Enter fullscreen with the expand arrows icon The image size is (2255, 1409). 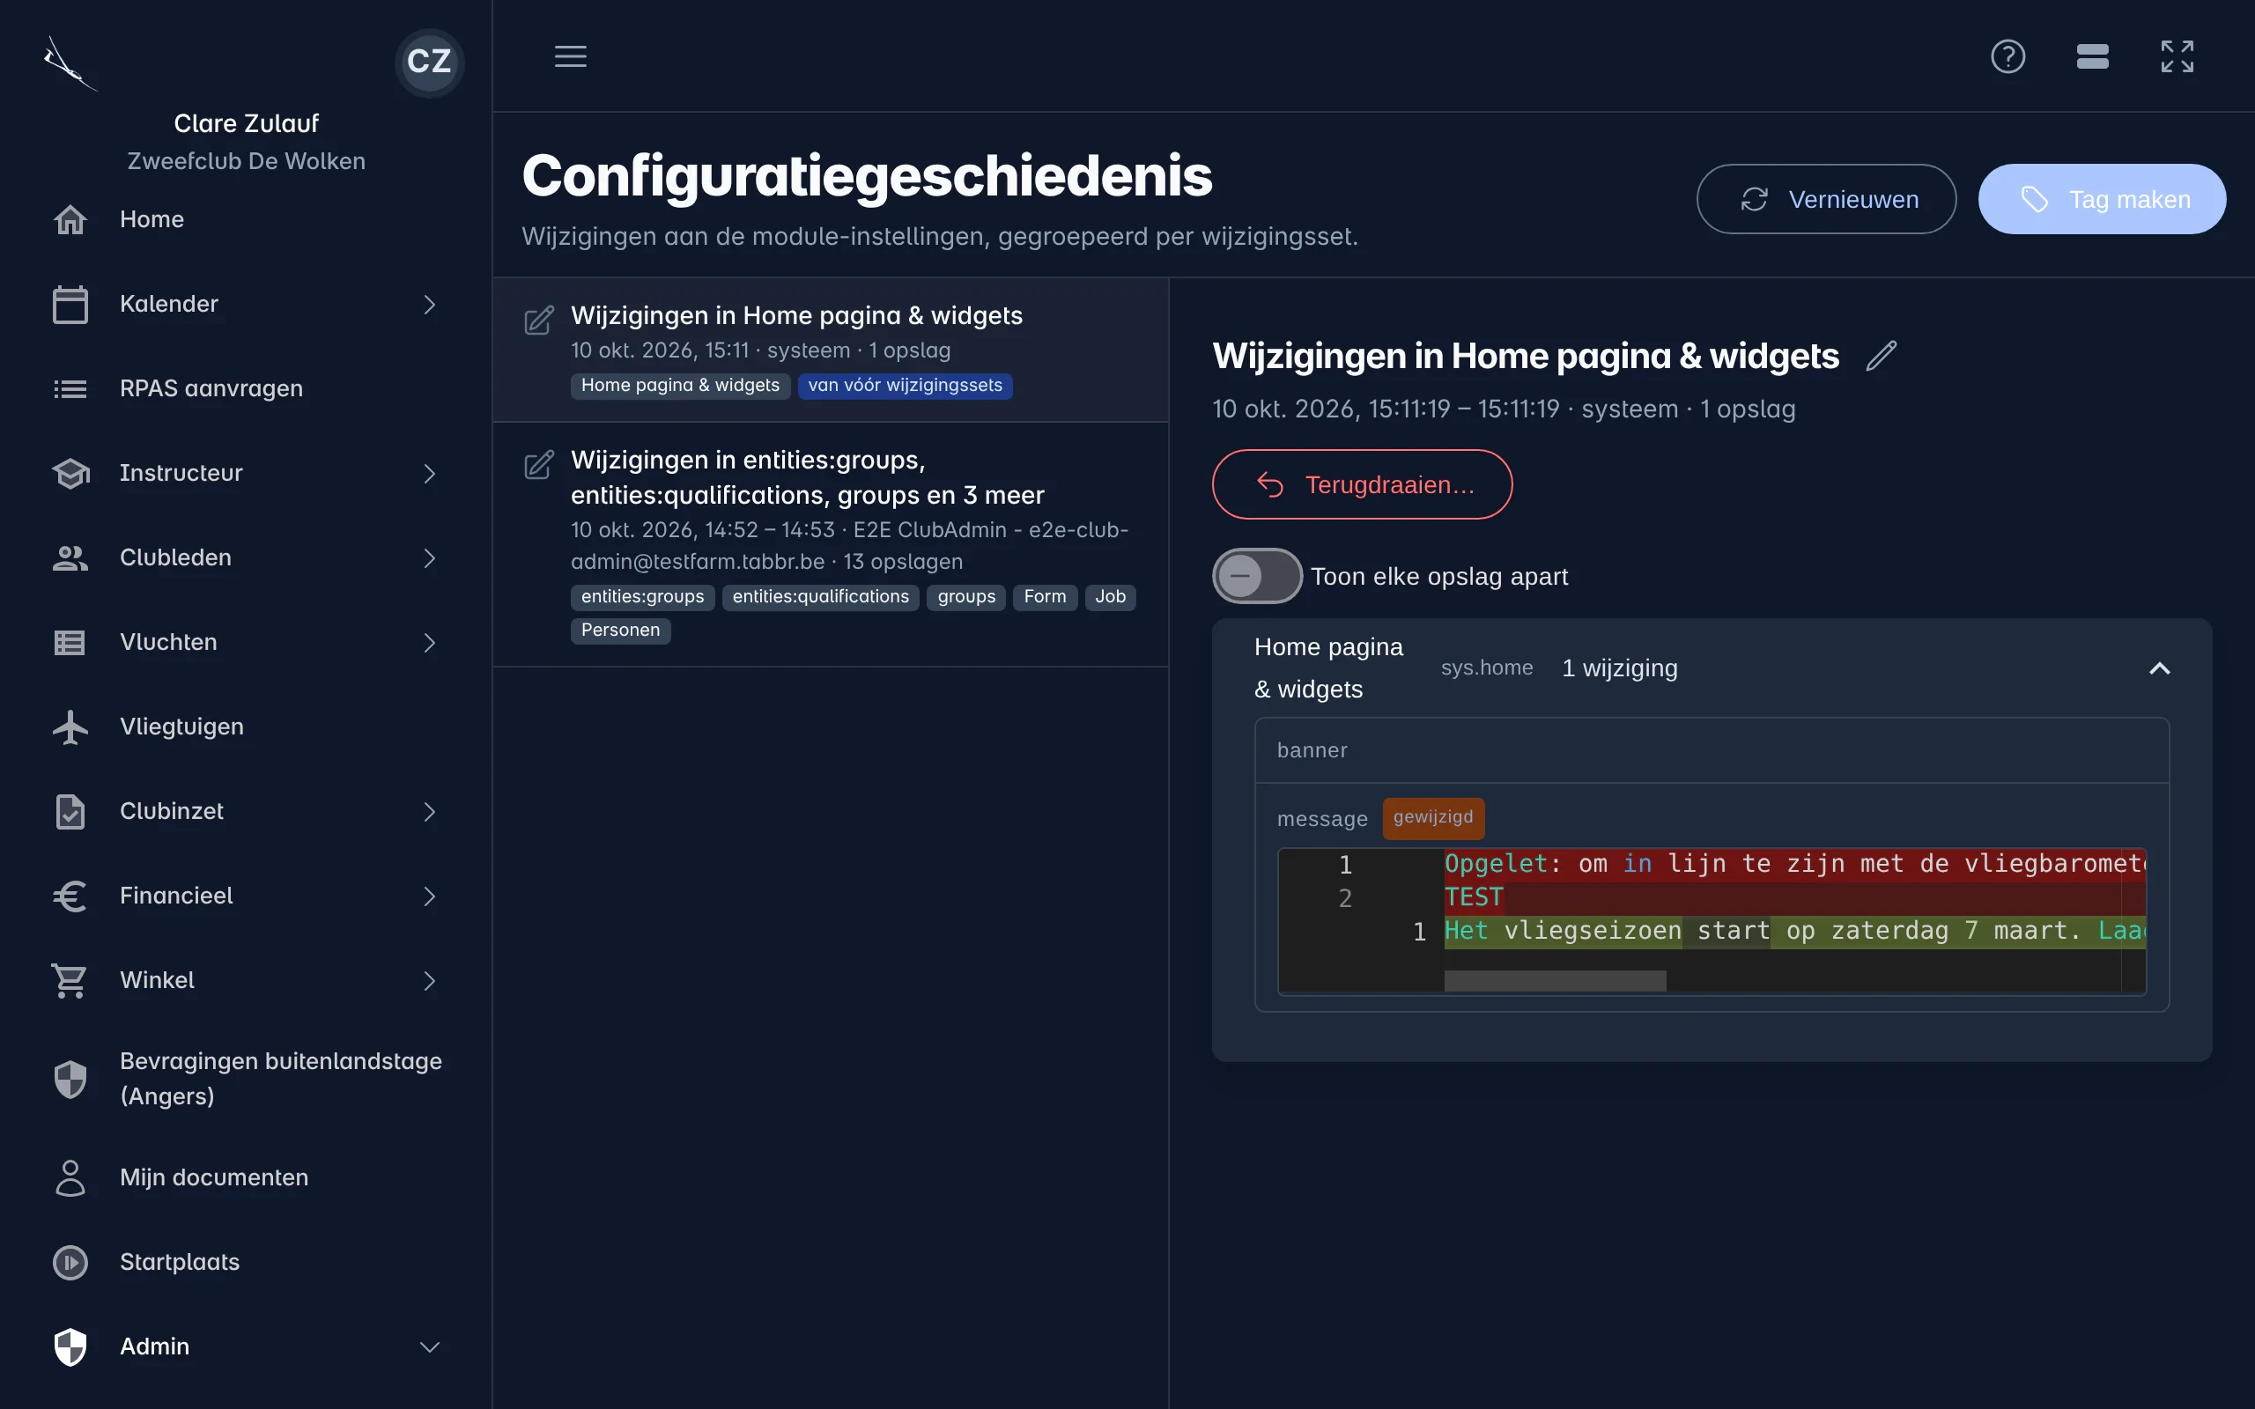point(2177,55)
